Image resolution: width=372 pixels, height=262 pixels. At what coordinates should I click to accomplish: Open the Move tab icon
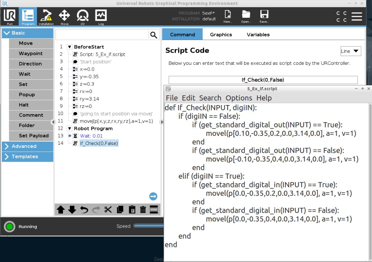click(64, 17)
